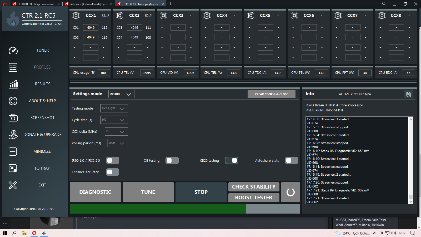421x237 pixels.
Task: Open the Polling period 1000 dropdown
Action: [x=118, y=143]
